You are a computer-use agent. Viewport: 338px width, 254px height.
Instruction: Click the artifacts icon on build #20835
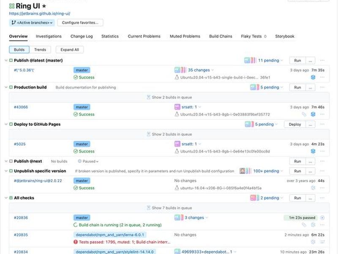click(313, 242)
